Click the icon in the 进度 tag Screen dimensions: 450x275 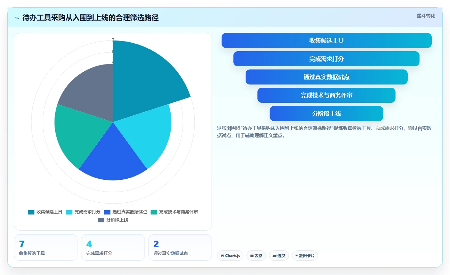coord(274,256)
